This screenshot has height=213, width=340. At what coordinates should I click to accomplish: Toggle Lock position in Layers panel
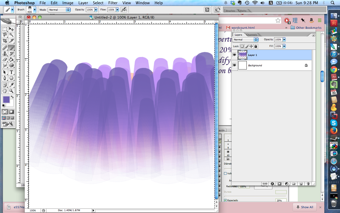pyautogui.click(x=251, y=46)
